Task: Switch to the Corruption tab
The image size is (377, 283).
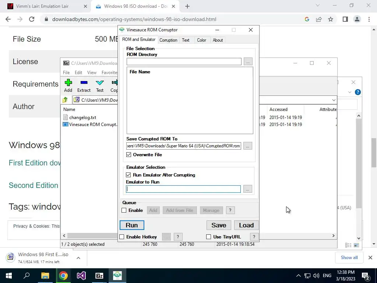Action: pos(168,40)
